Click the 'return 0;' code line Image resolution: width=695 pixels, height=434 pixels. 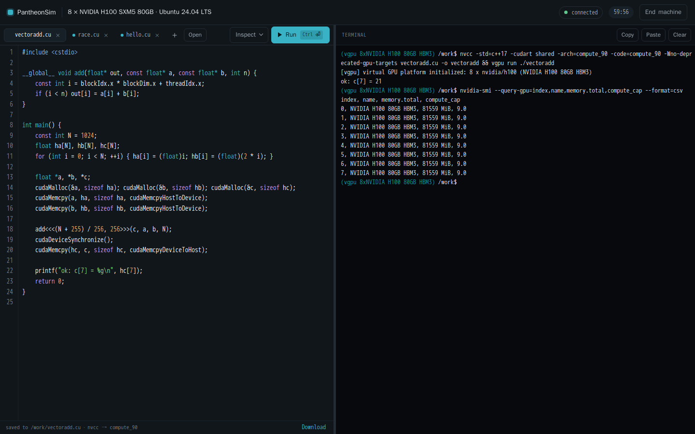pyautogui.click(x=49, y=281)
